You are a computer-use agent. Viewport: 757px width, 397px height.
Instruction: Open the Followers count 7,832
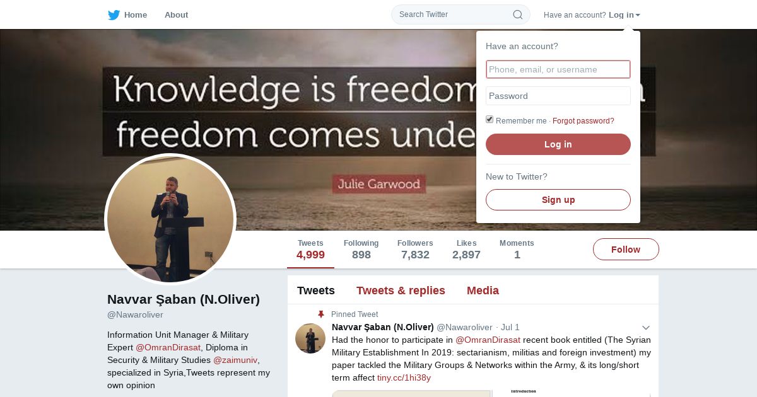415,250
